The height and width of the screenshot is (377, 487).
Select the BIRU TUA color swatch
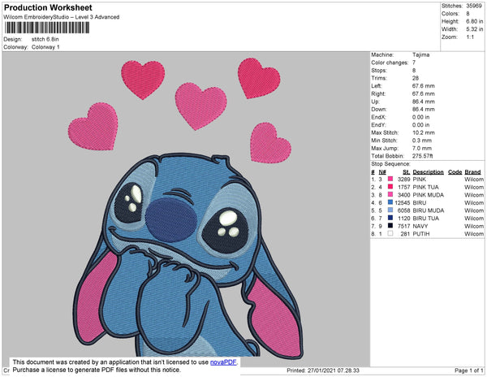pos(390,218)
